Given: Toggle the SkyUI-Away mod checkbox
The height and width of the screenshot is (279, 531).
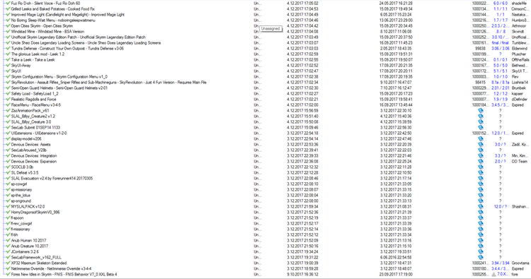Looking at the screenshot, I should 8,65.
